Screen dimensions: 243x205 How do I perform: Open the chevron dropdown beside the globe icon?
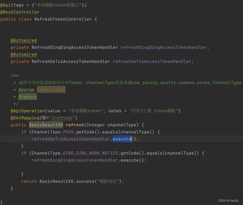(48, 118)
